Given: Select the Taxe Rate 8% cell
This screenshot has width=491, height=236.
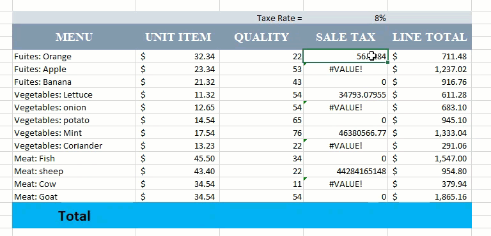Looking at the screenshot, I should pos(345,18).
